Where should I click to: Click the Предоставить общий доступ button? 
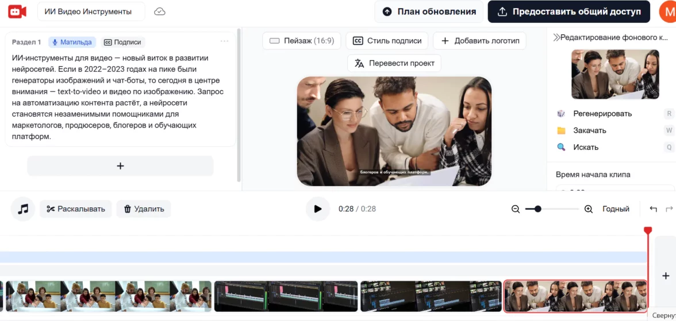(569, 11)
